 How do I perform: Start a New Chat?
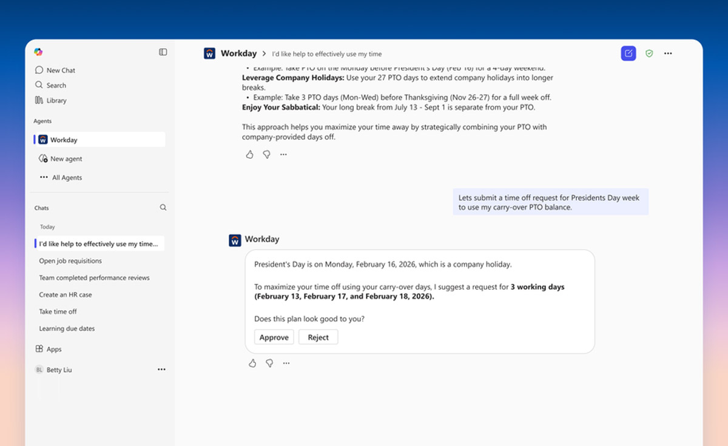pos(55,70)
